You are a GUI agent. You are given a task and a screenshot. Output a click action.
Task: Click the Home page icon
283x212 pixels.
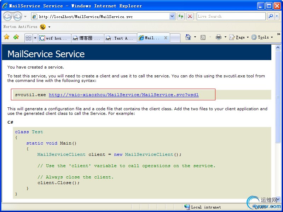(188, 37)
